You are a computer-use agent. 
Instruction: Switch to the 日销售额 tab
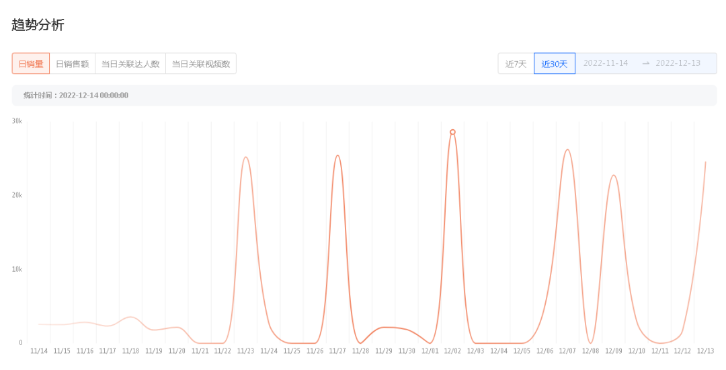(x=72, y=64)
